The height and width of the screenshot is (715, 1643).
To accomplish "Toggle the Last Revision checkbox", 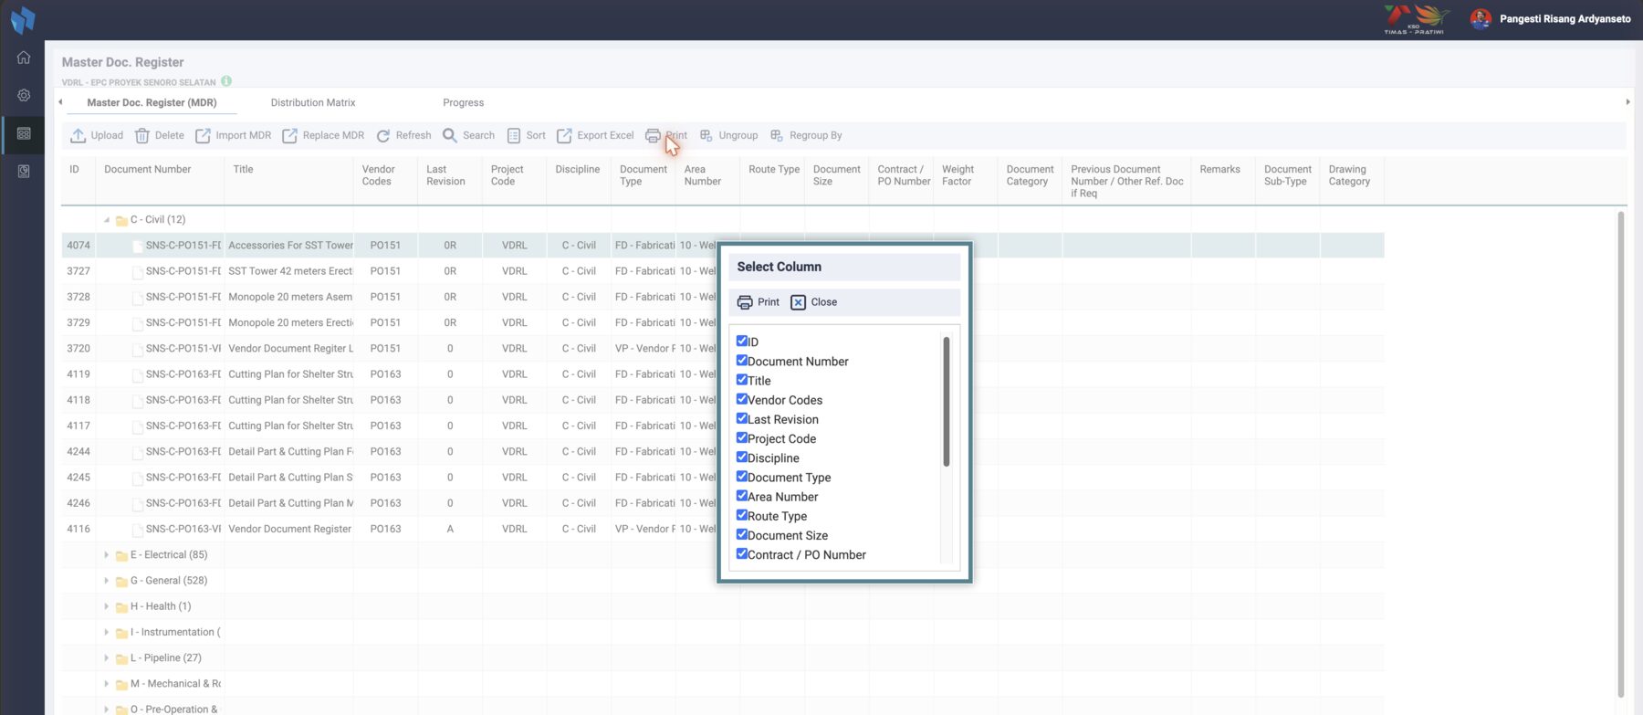I will tap(742, 418).
